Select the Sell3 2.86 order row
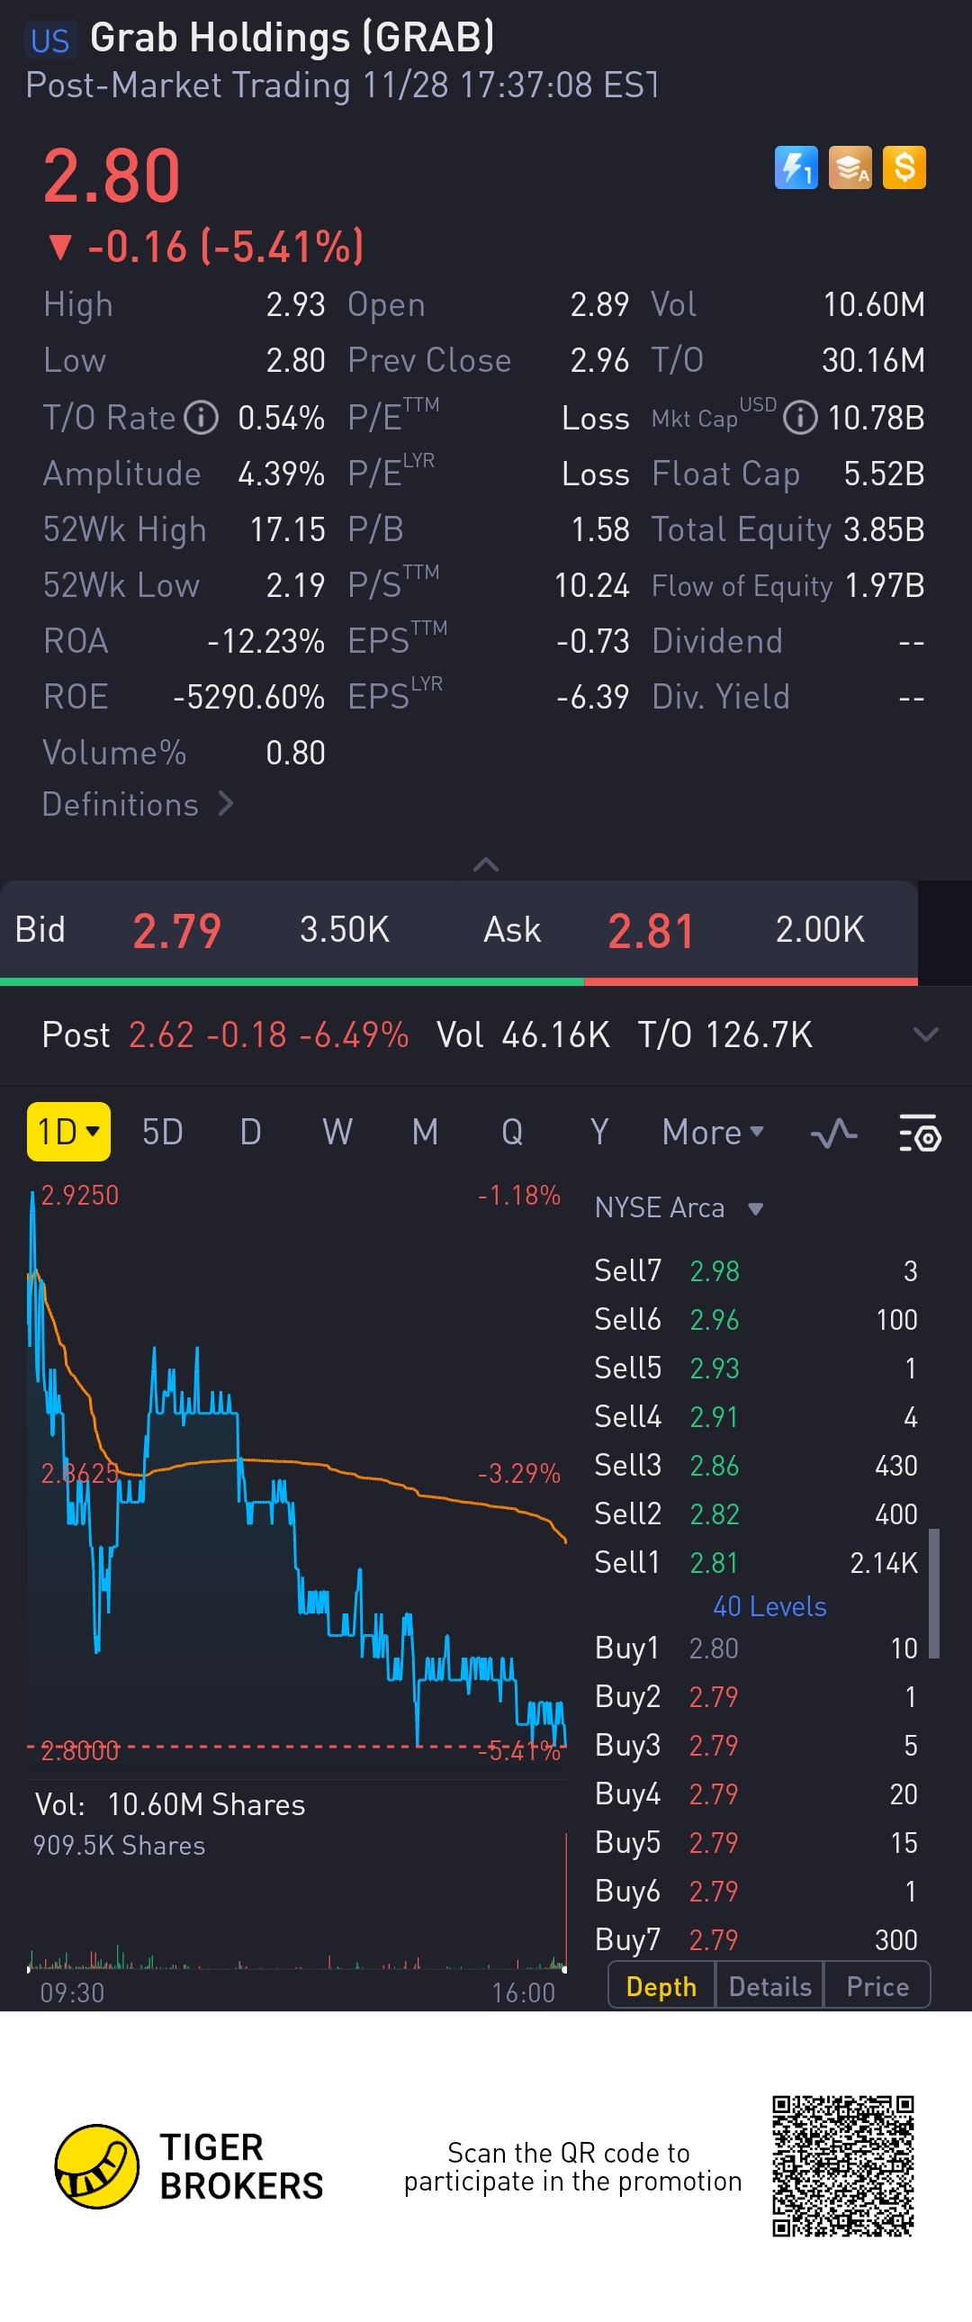Screen dimensions: 972x2322 (756, 1466)
